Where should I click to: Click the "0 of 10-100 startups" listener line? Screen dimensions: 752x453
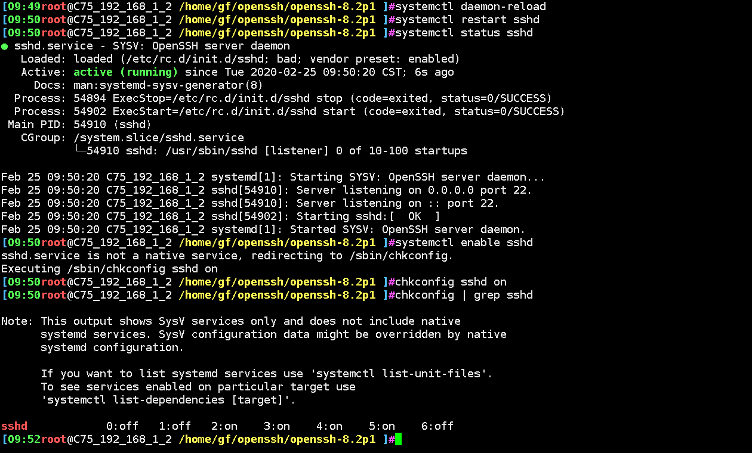click(x=270, y=151)
